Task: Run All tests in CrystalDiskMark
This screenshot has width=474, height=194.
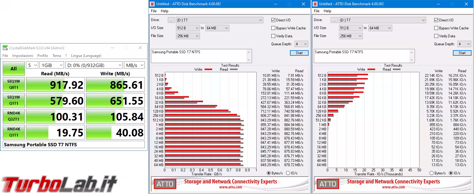Action: (13, 69)
